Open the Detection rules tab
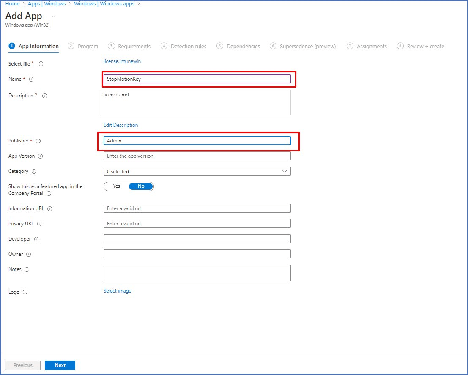The image size is (468, 375). coord(188,47)
